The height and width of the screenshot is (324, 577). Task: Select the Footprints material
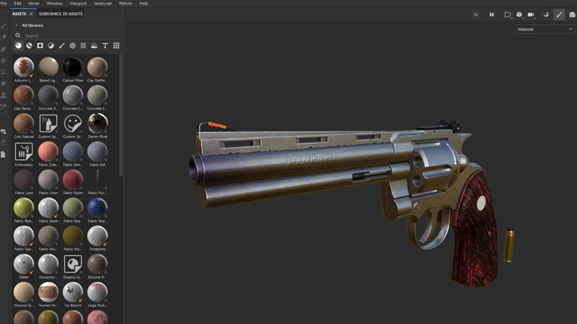point(98,236)
